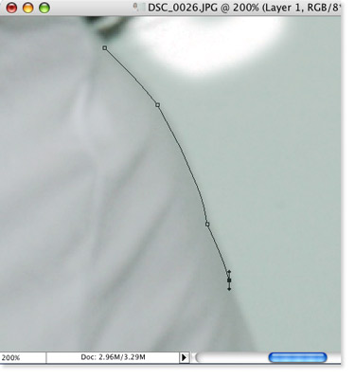Click the lower direction handle of selected anchor
Screen dimensions: 355x379
tap(229, 289)
